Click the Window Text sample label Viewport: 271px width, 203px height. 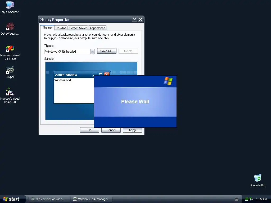62,80
